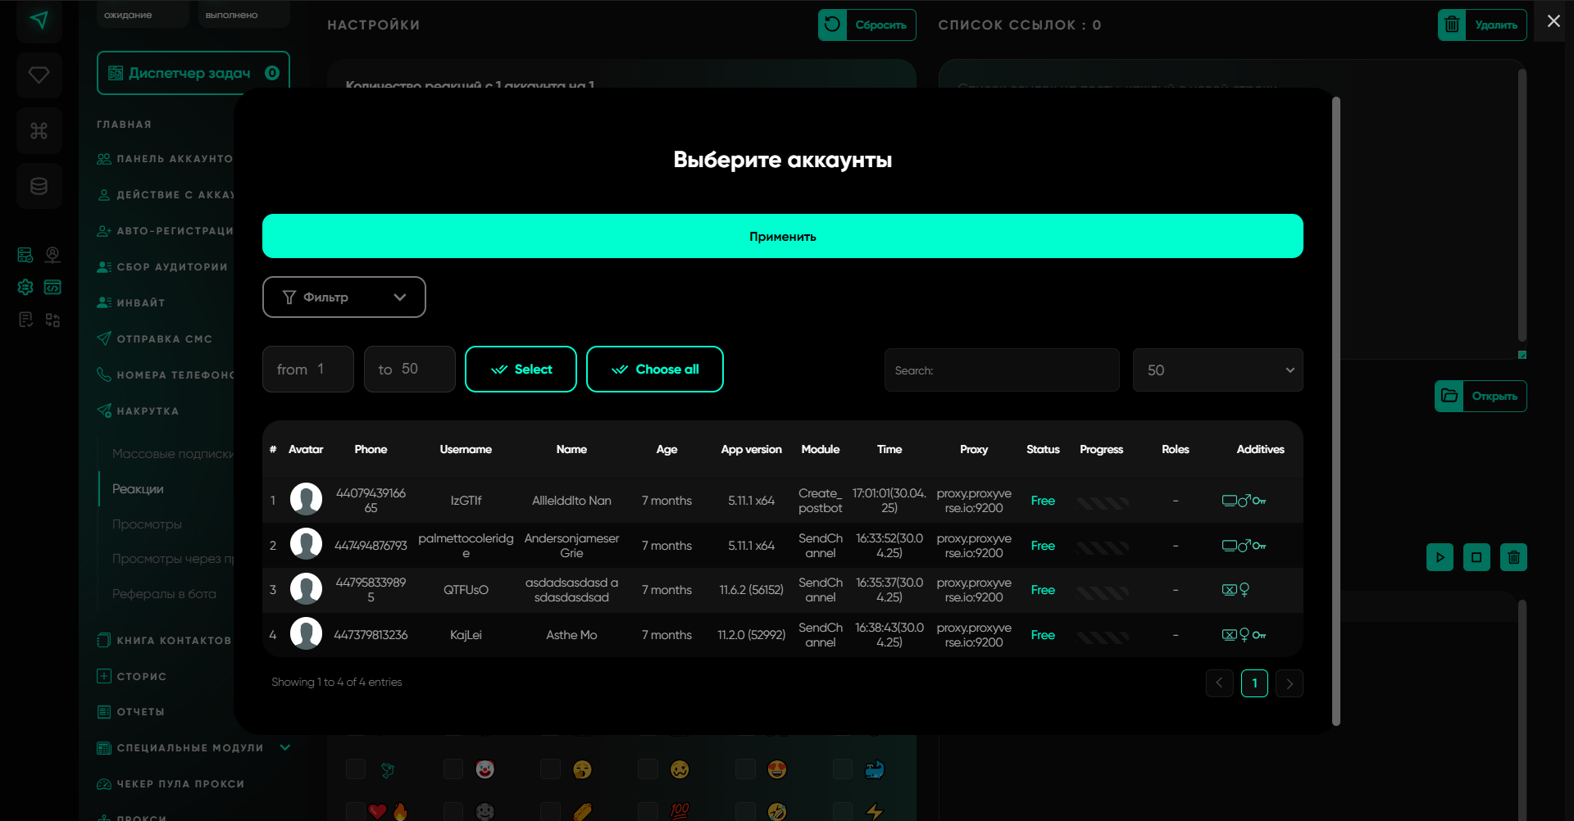
Task: Click the Применить button
Action: coord(782,236)
